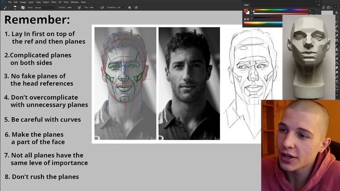Adjust the white-to-red saturation slider
The image size is (340, 191).
point(280,13)
